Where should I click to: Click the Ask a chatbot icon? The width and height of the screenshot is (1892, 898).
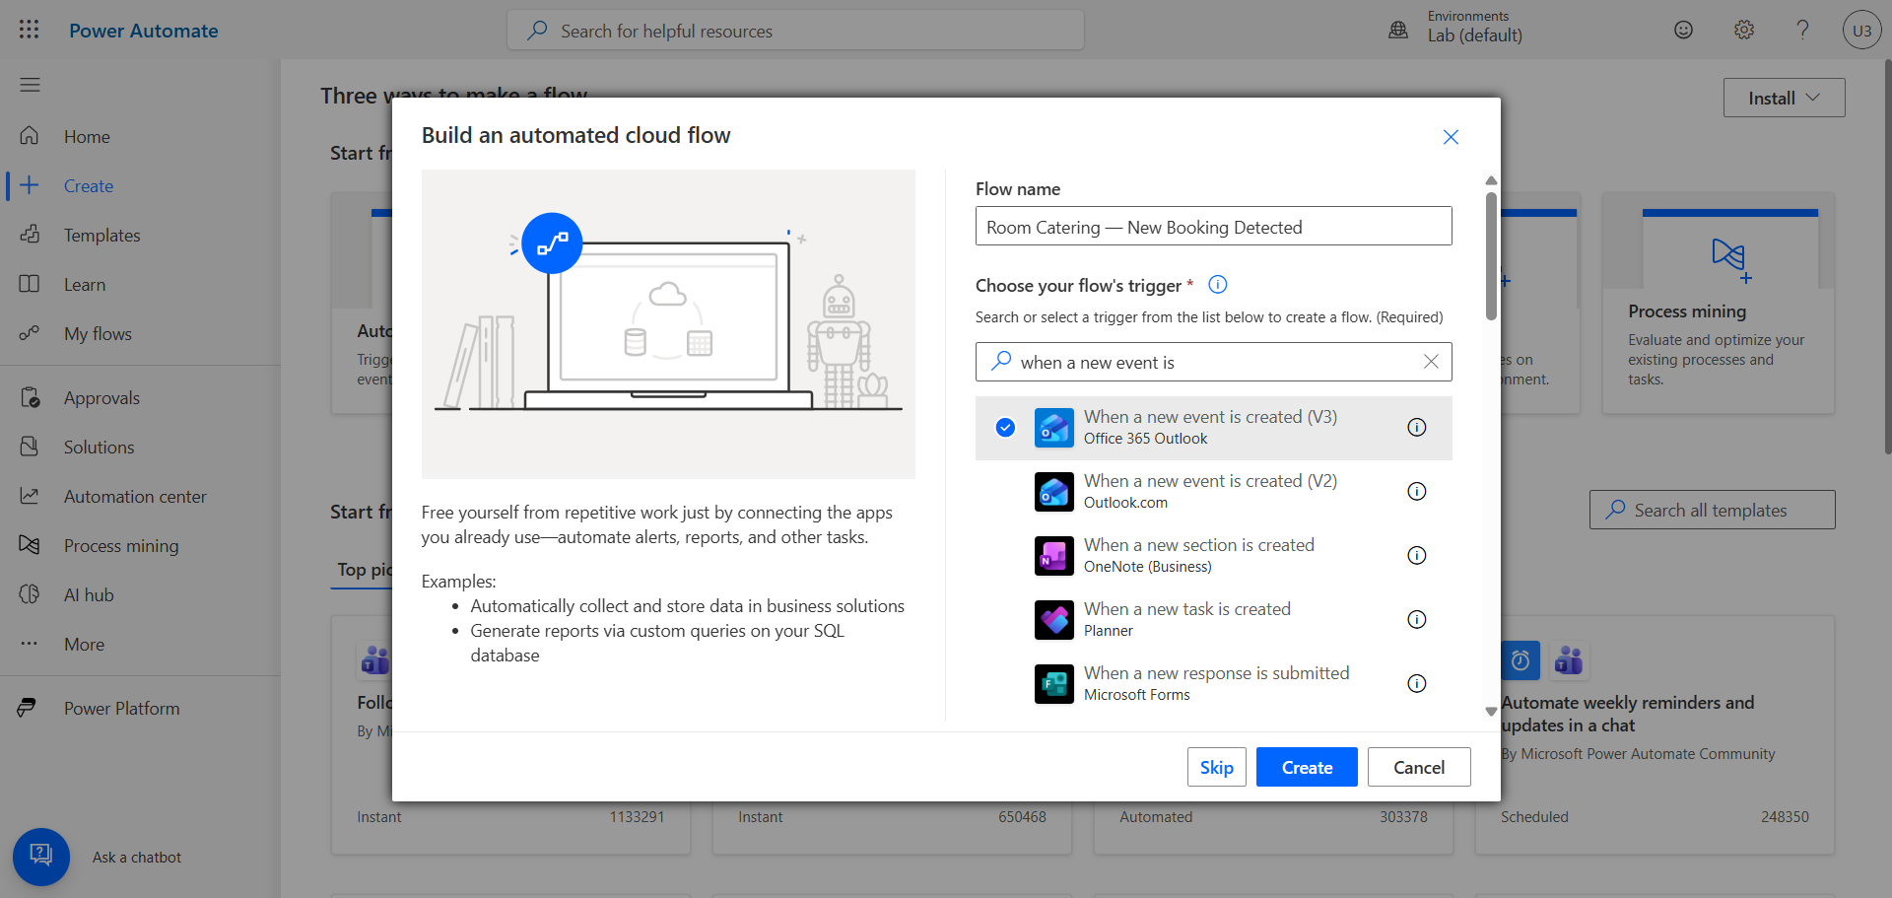41,857
